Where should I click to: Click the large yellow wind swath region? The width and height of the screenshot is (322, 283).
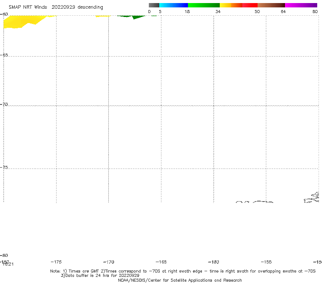click(x=23, y=22)
